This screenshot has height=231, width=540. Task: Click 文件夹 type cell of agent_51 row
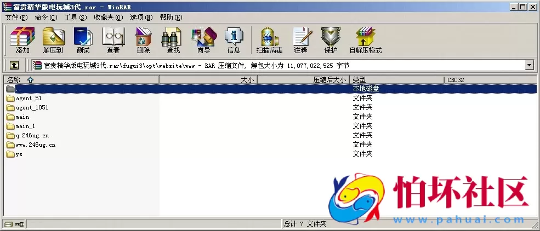pos(362,98)
